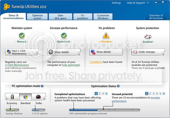The height and width of the screenshot is (118, 170).
Task: Go to page 3 of Unused potential
Action: [x=154, y=93]
